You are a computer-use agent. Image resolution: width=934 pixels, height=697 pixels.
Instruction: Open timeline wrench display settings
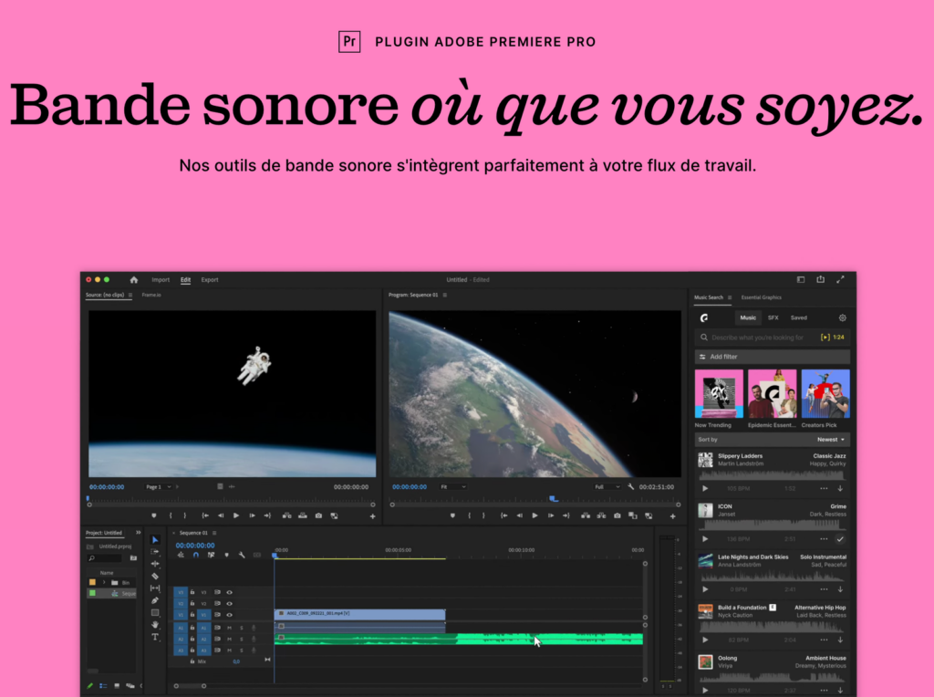tap(242, 555)
